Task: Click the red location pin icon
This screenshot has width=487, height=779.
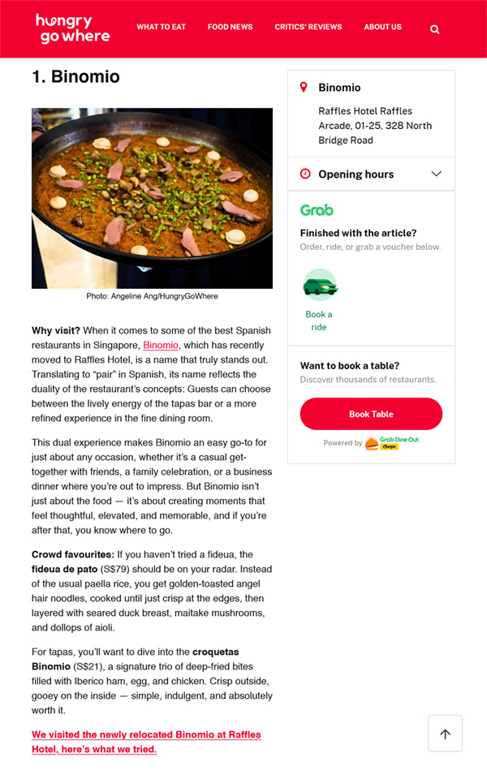Action: tap(304, 87)
